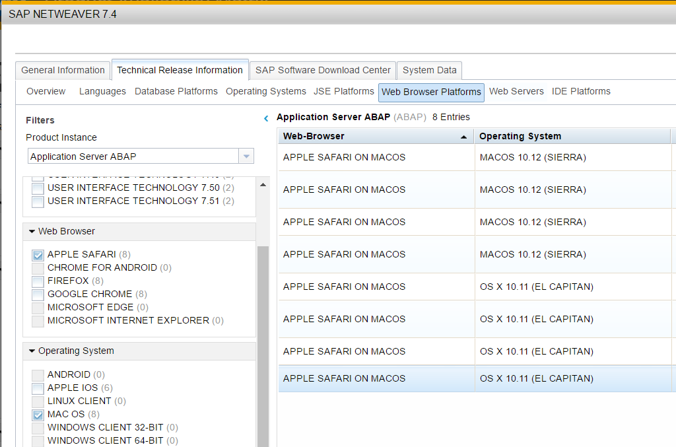Image resolution: width=676 pixels, height=447 pixels.
Task: Uncheck the MAC OS checkbox
Action: 38,415
